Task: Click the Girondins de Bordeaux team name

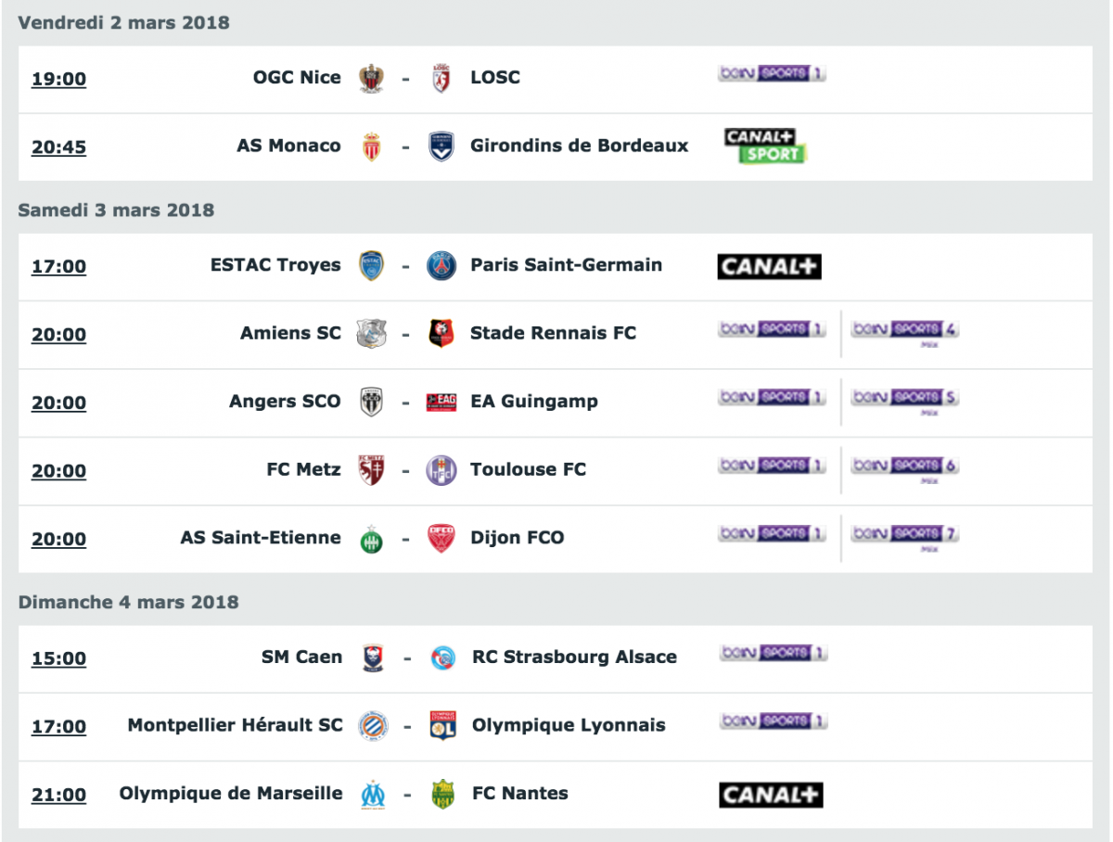Action: pos(580,146)
